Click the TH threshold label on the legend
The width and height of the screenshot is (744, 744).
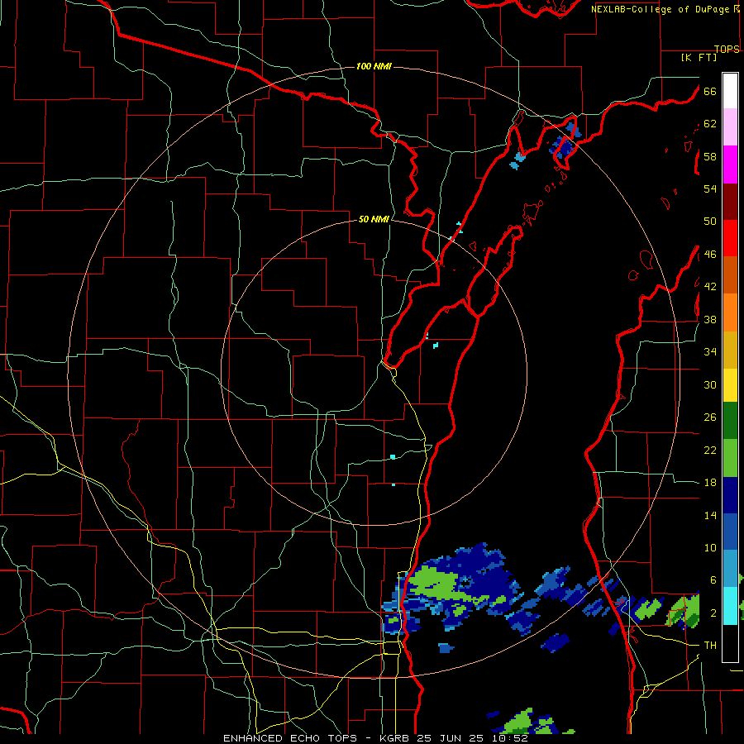[x=710, y=646]
